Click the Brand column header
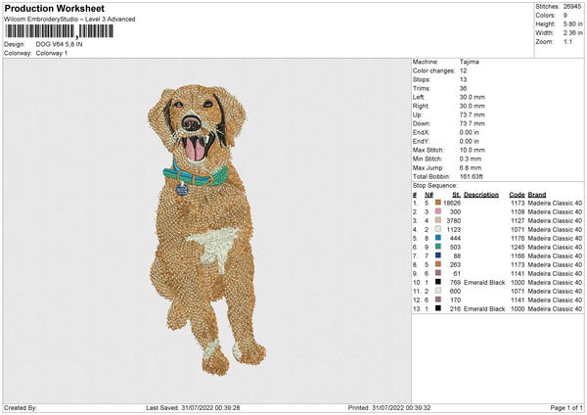Image resolution: width=587 pixels, height=415 pixels. 537,193
